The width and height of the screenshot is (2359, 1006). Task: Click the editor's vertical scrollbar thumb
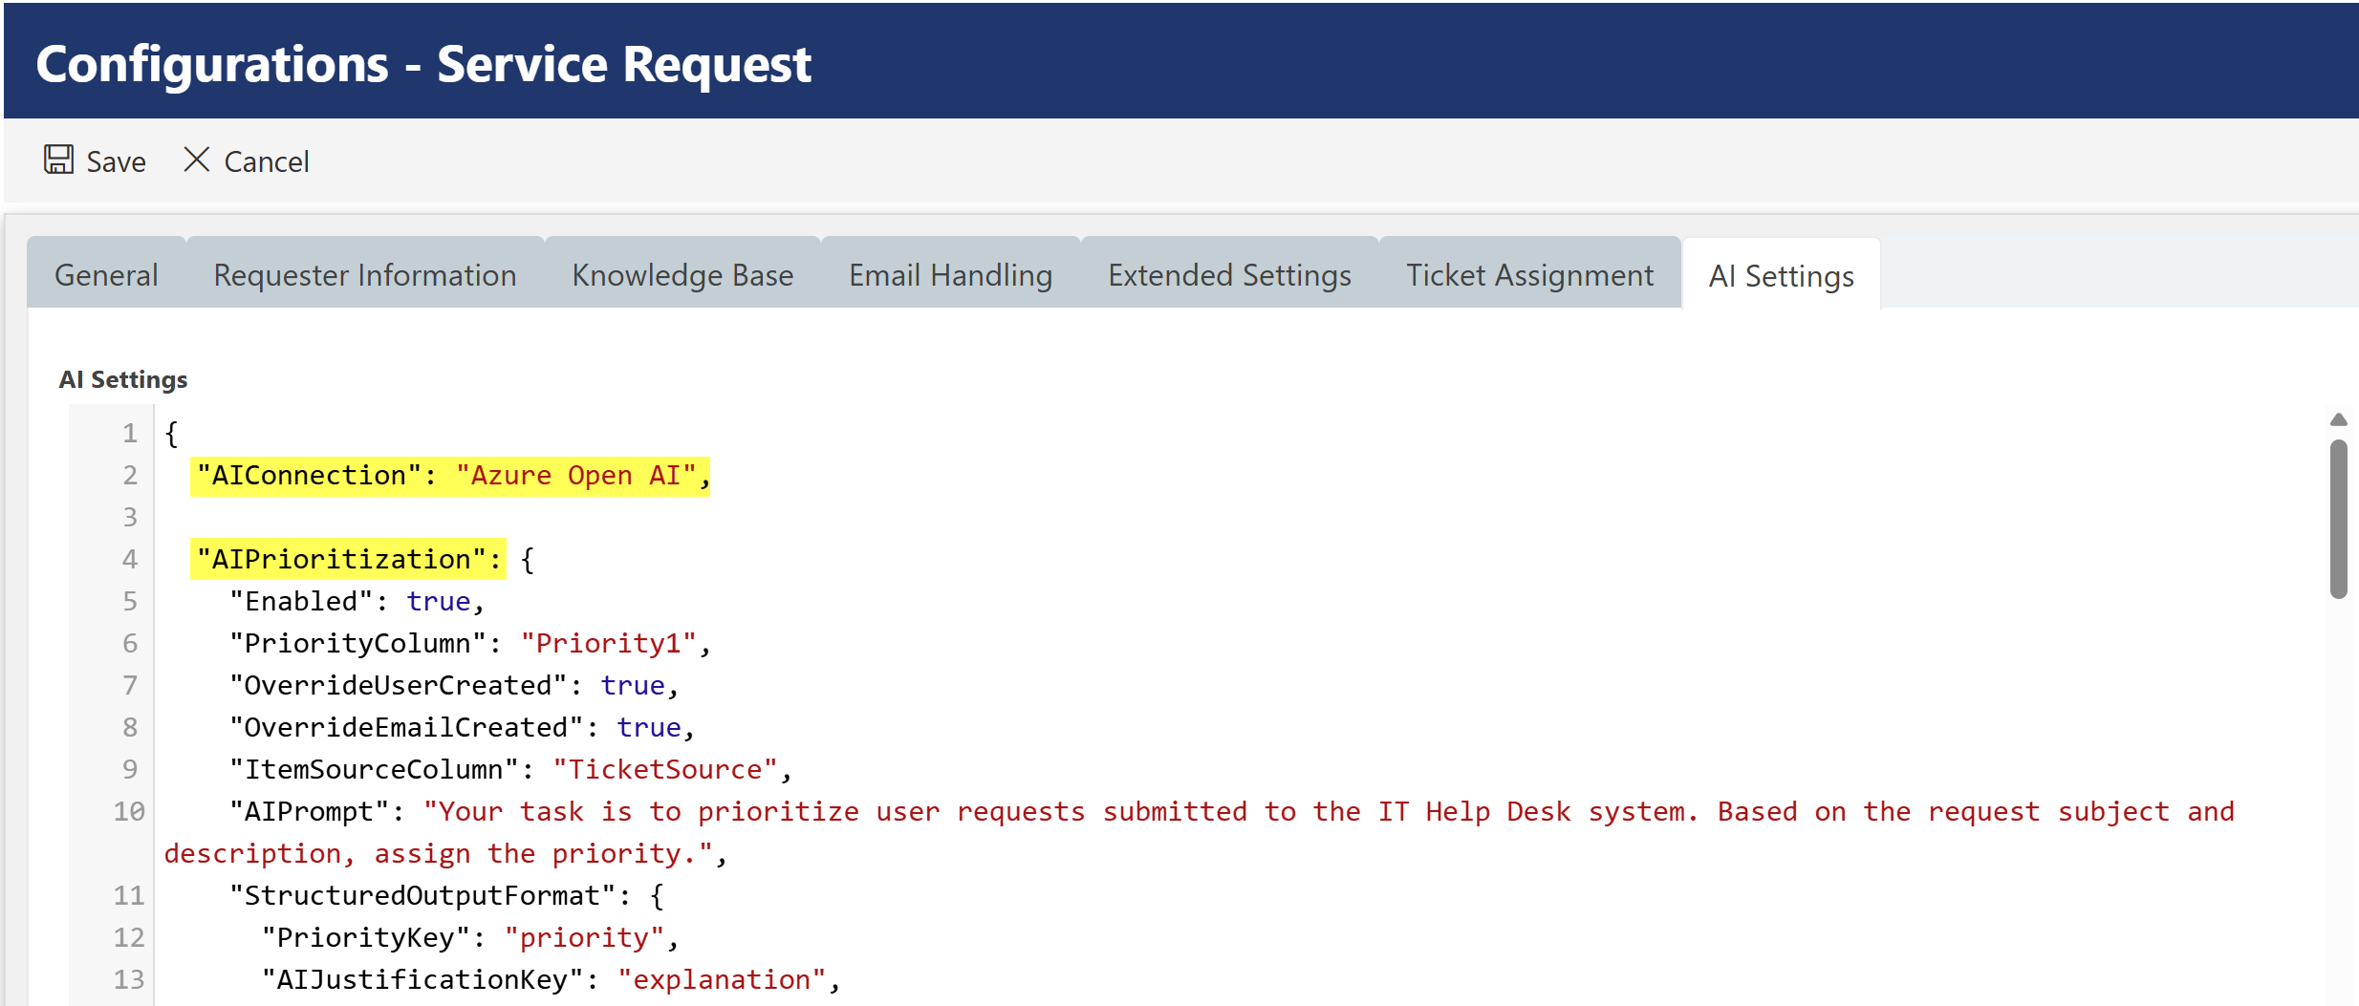tap(2338, 519)
